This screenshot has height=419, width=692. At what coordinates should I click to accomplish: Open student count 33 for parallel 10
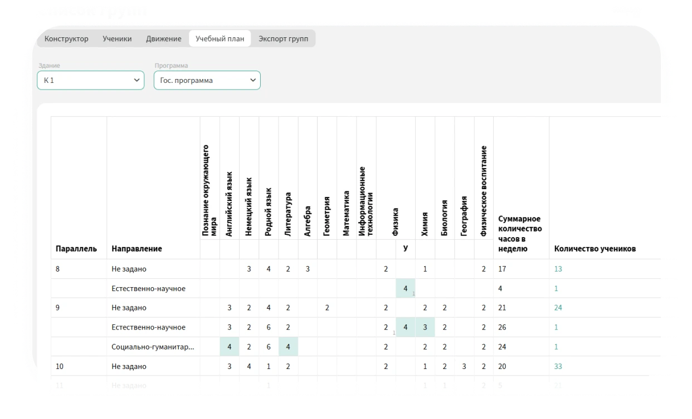[558, 367]
